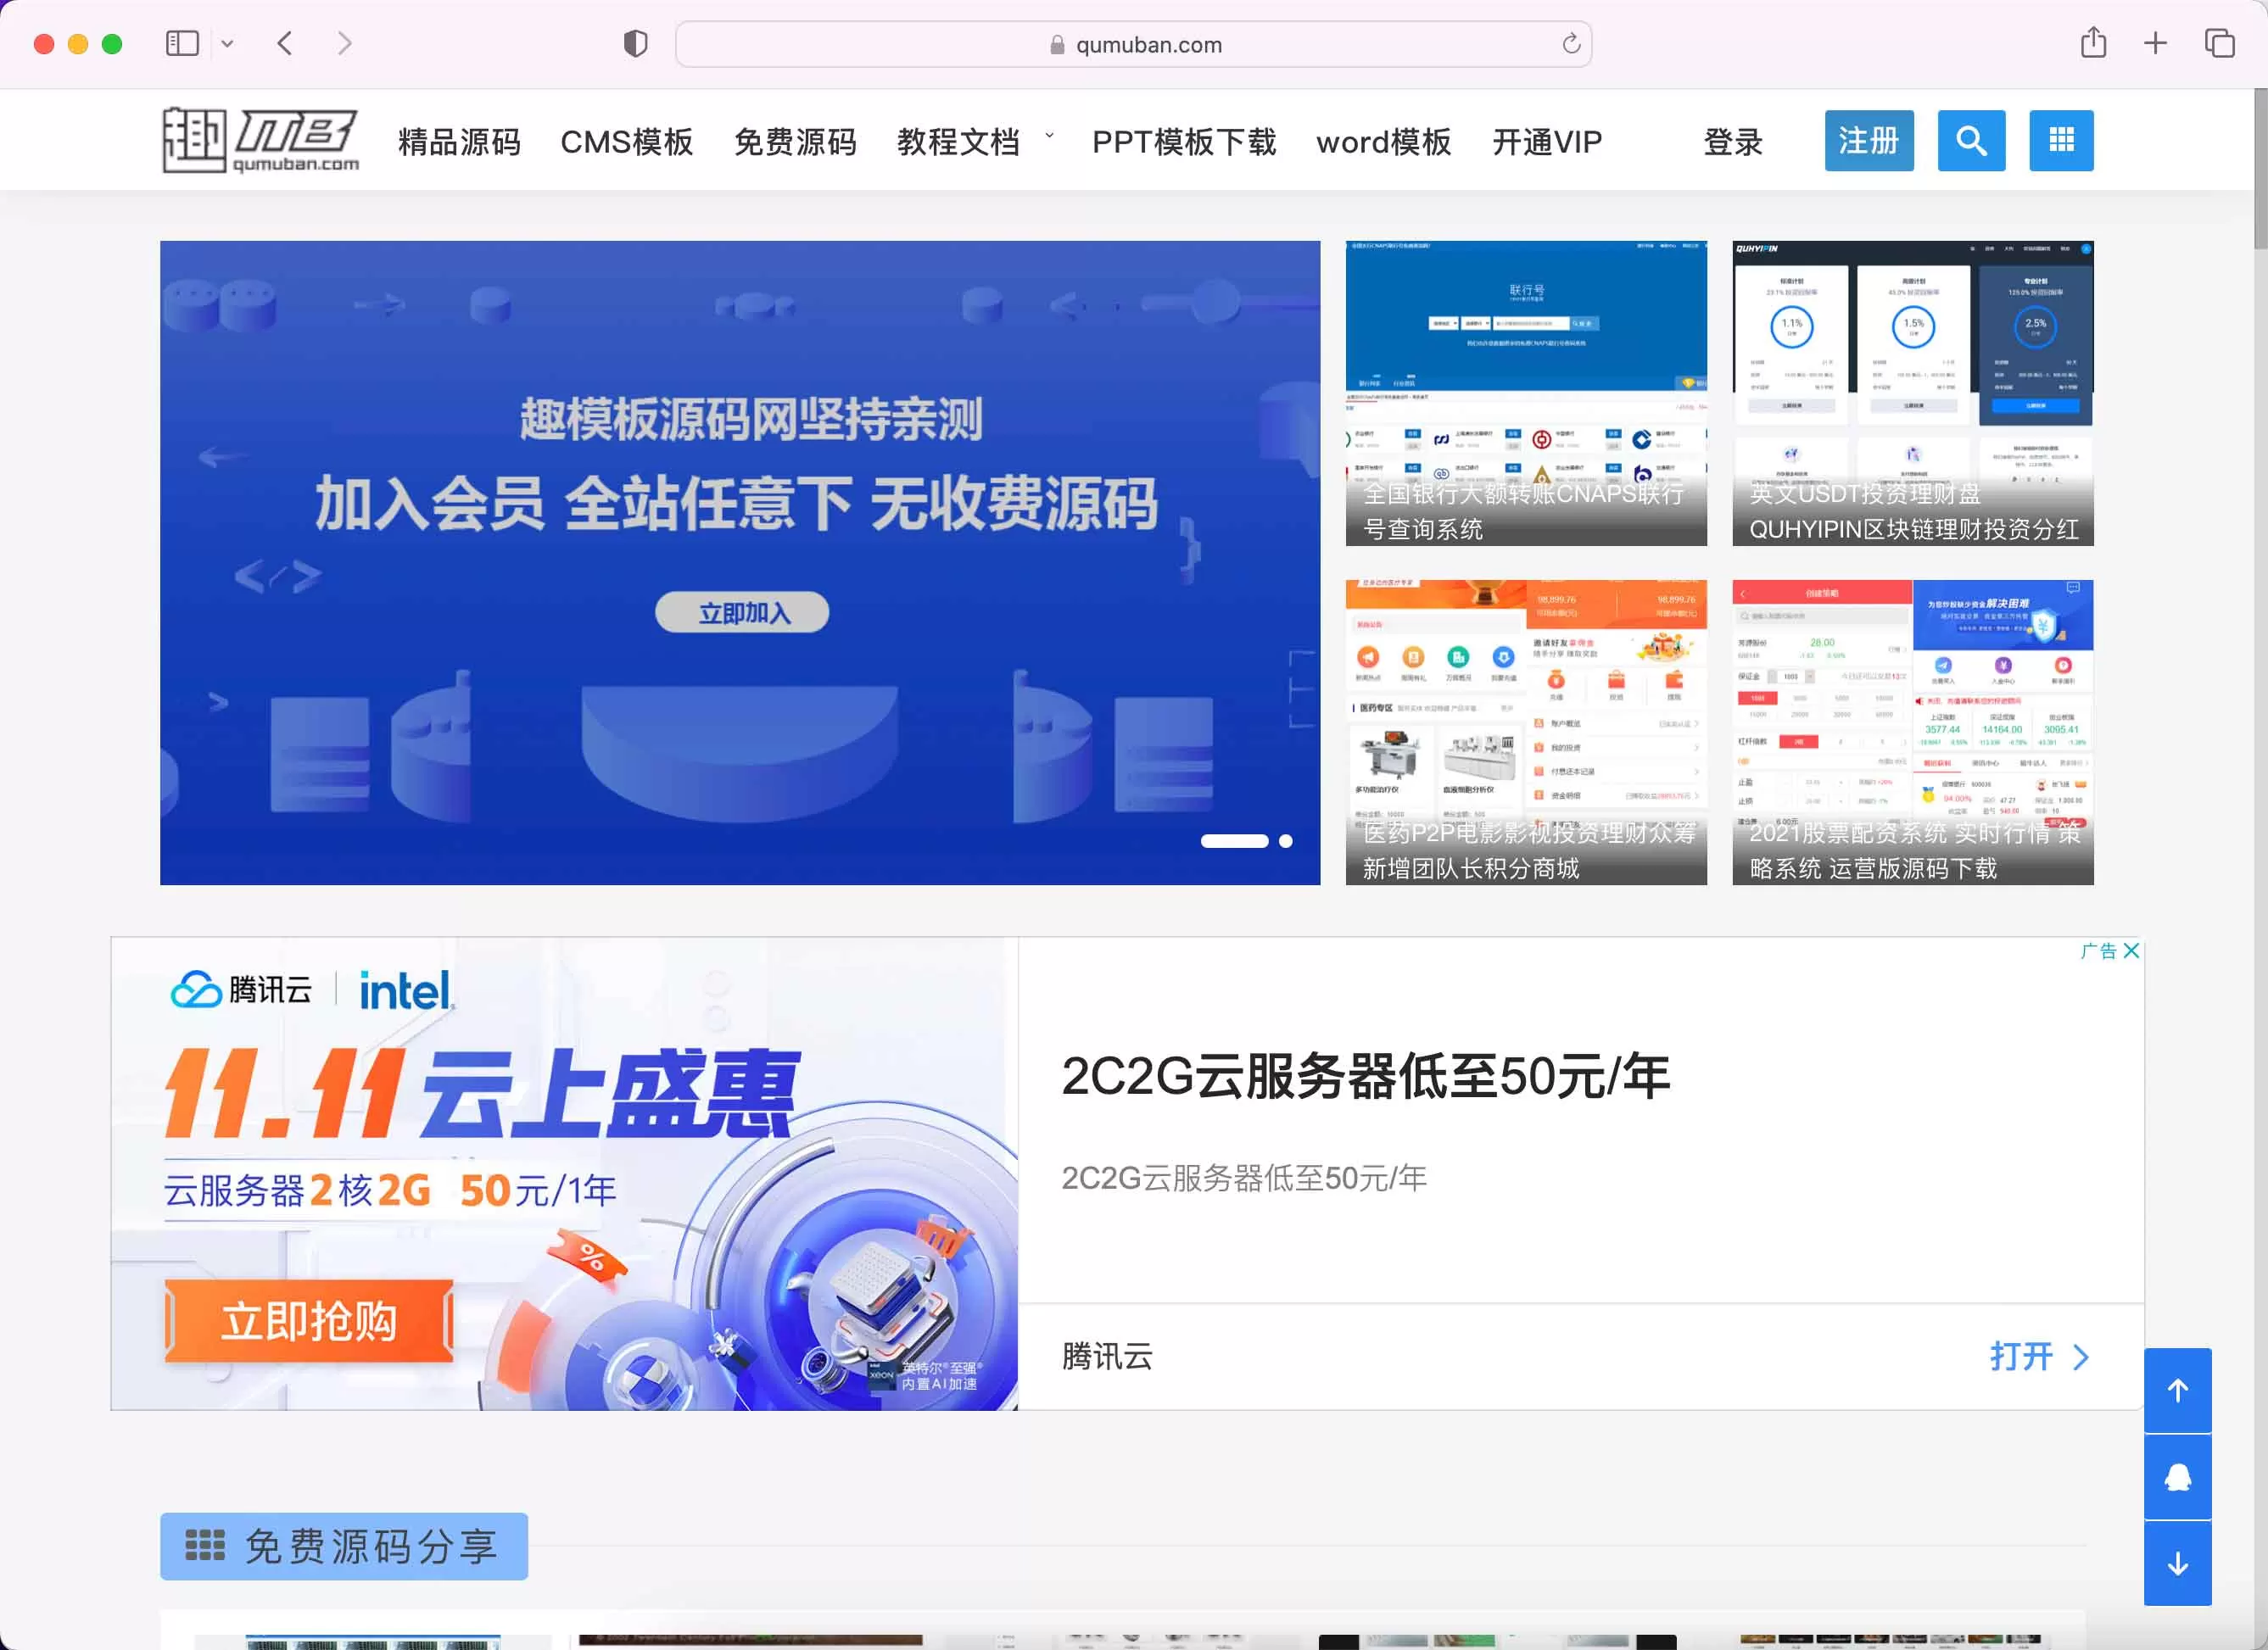The image size is (2268, 1650).
Task: Click the search icon to search
Action: 1972,139
